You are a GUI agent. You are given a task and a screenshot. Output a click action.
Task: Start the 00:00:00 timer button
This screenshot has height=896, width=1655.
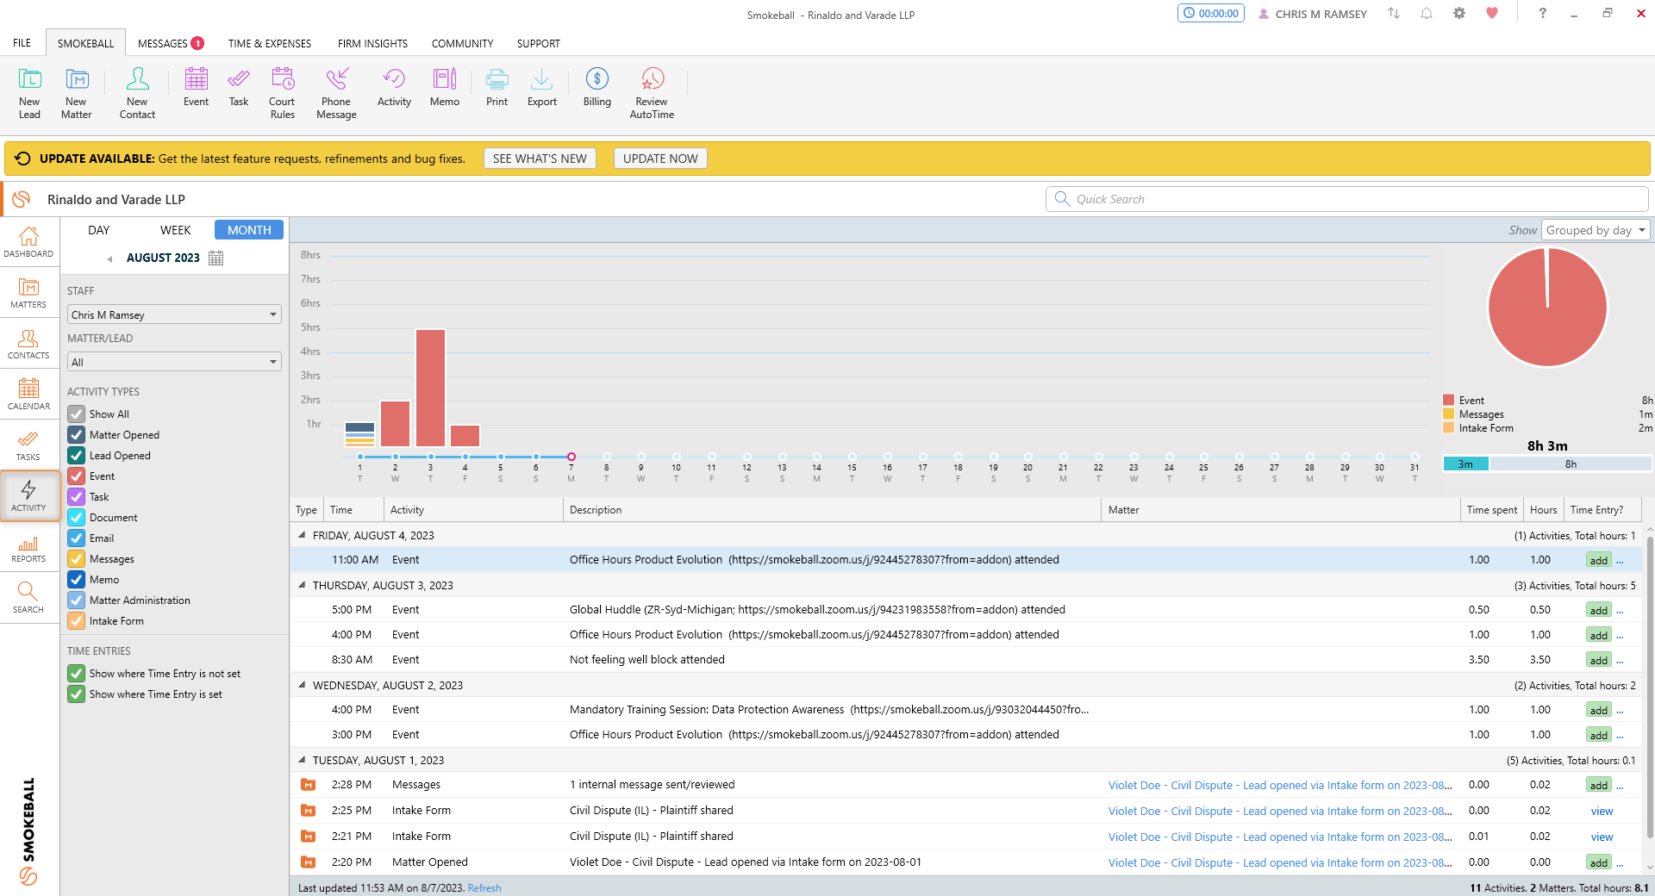click(x=1211, y=14)
